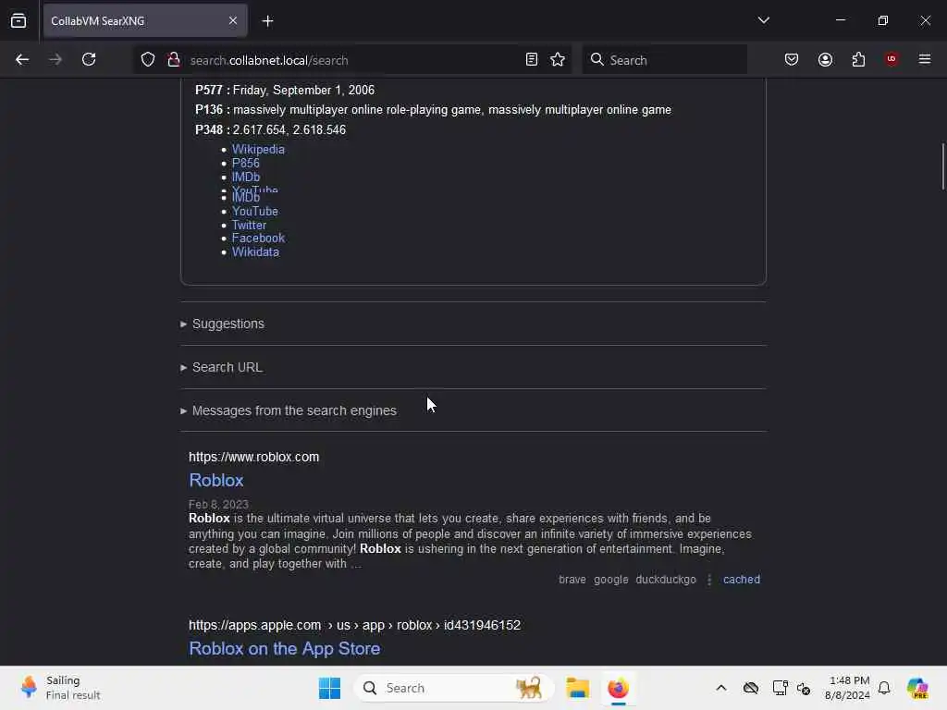The height and width of the screenshot is (710, 947).
Task: Open the Wikidata infobox link
Action: 255,251
